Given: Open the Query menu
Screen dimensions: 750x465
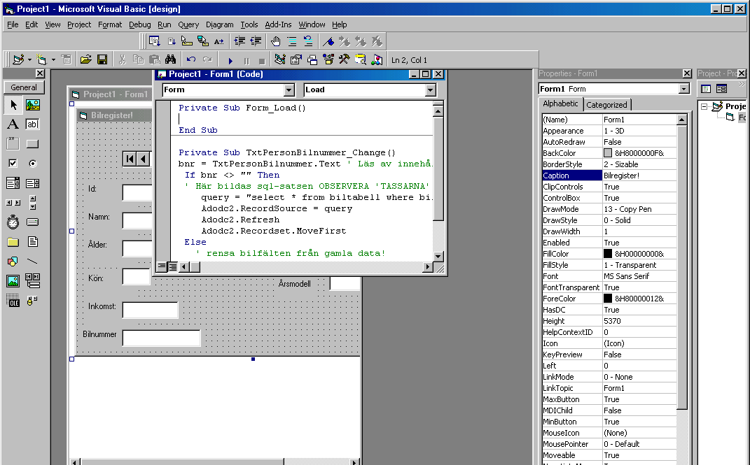Looking at the screenshot, I should (x=188, y=24).
